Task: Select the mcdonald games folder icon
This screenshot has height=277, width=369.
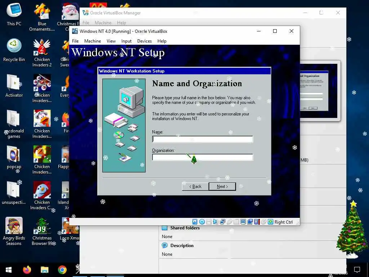Action: (14, 124)
